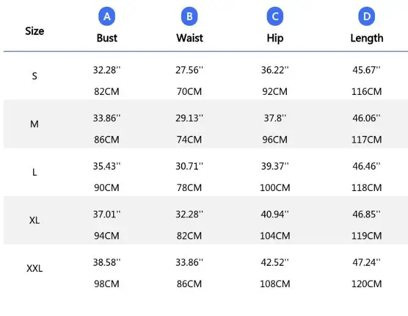
Task: Select the XXL size row label
Action: 35,268
